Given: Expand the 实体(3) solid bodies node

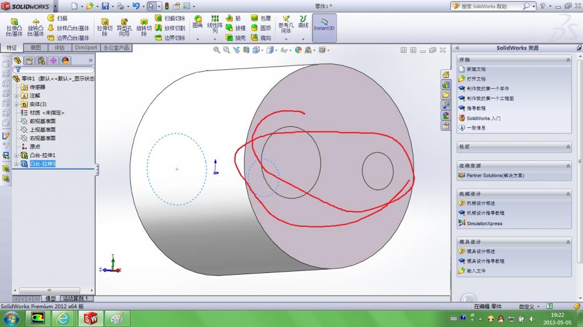Looking at the screenshot, I should point(17,104).
